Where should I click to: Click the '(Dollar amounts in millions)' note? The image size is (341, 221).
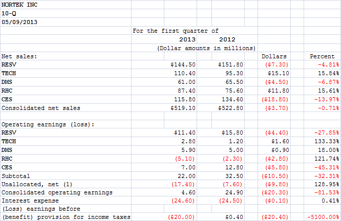[206, 48]
